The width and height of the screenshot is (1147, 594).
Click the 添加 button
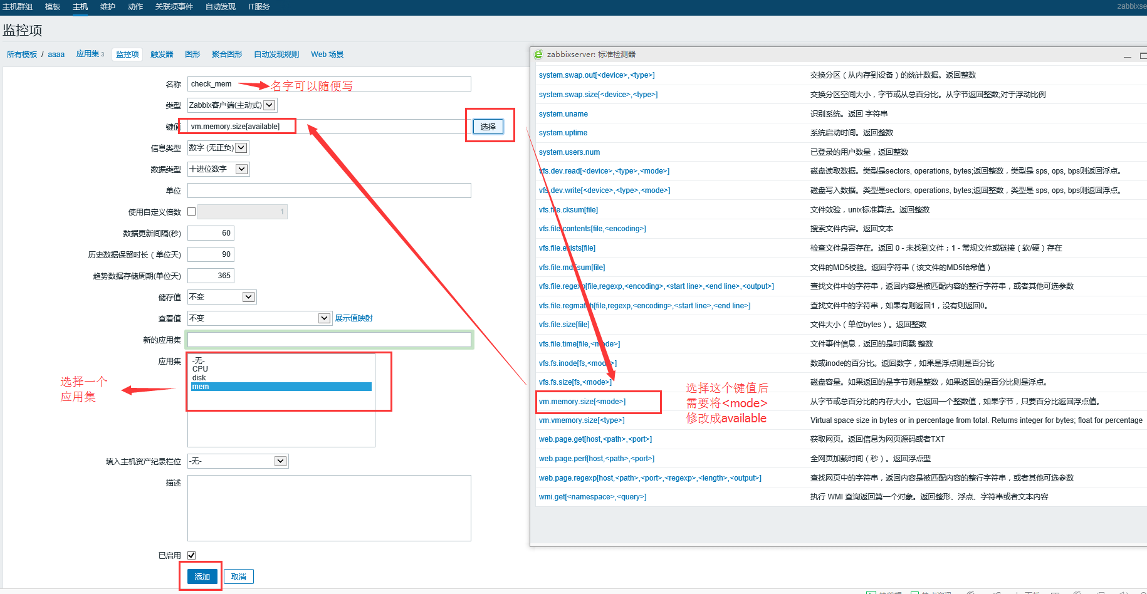[x=202, y=576]
